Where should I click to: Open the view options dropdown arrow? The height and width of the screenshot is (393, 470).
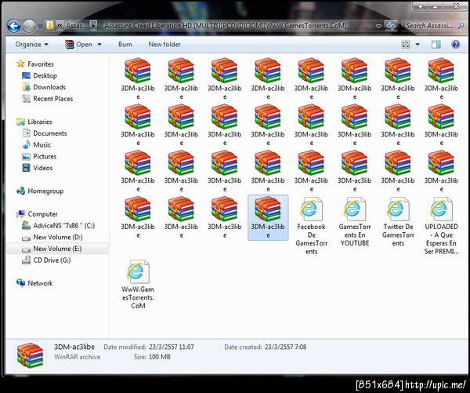click(418, 45)
